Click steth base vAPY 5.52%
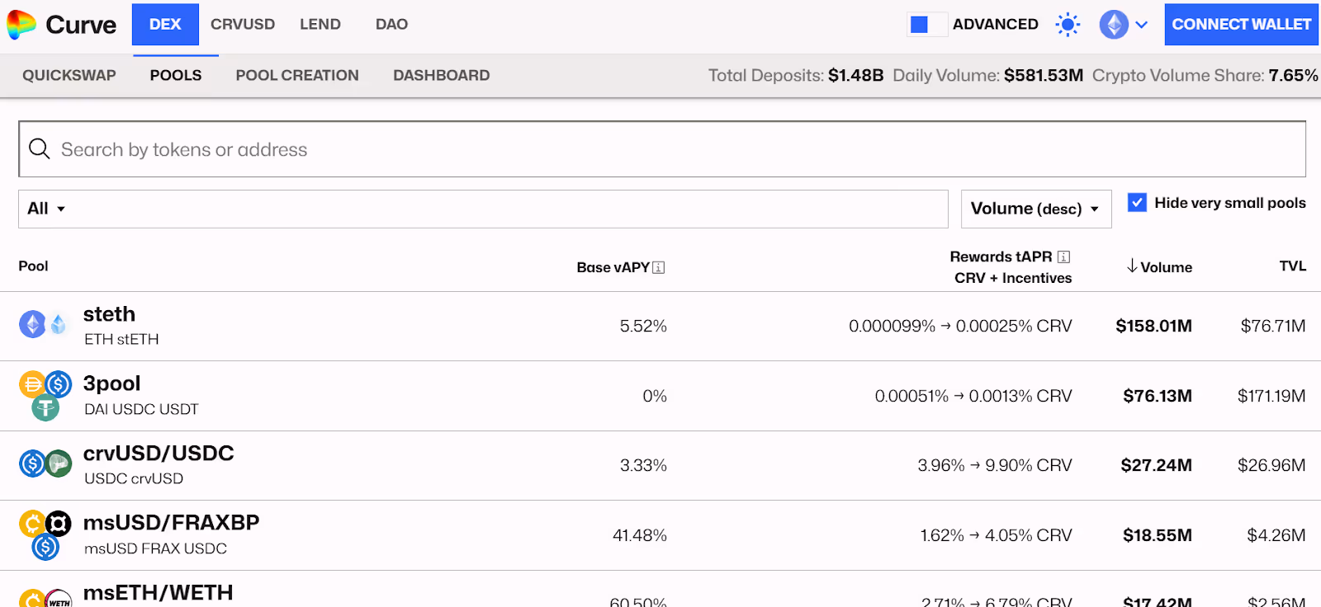This screenshot has width=1321, height=607. (643, 326)
